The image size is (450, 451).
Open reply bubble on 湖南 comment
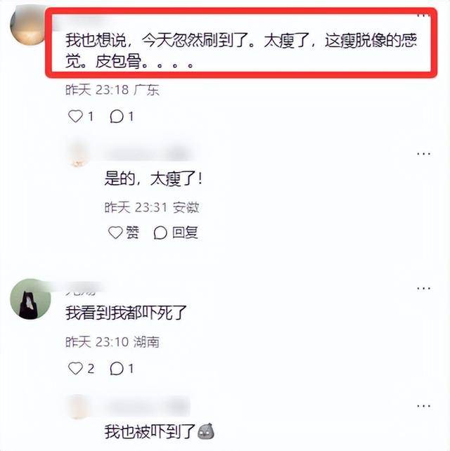point(117,368)
